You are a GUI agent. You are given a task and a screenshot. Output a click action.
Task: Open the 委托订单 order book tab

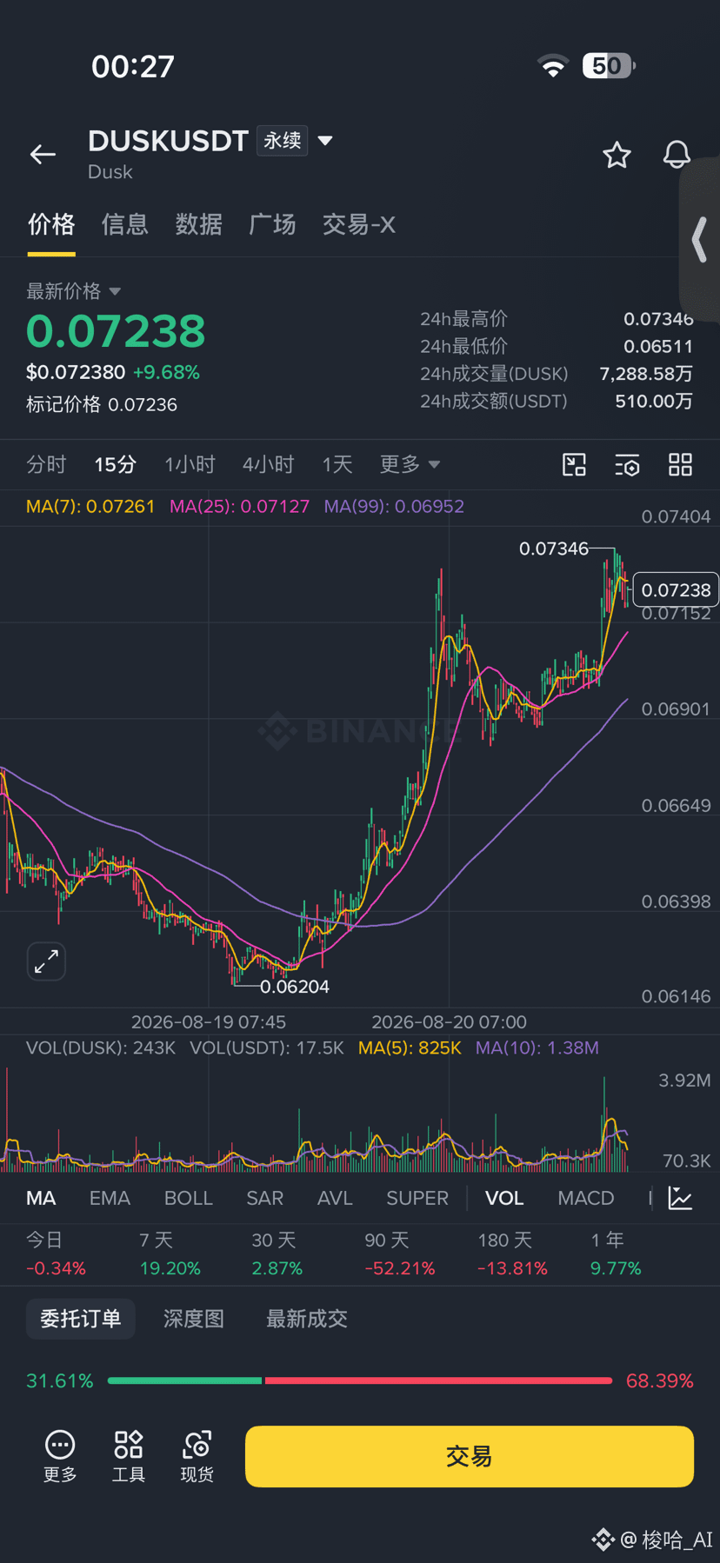pyautogui.click(x=81, y=1319)
